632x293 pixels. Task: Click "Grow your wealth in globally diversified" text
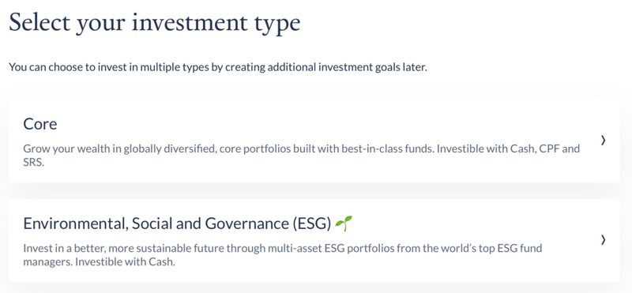(116, 148)
